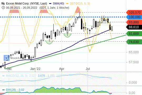142x95 pixels.
Task: Click the MACD(12, 26, 9) indicator label
Action: pos(17,76)
